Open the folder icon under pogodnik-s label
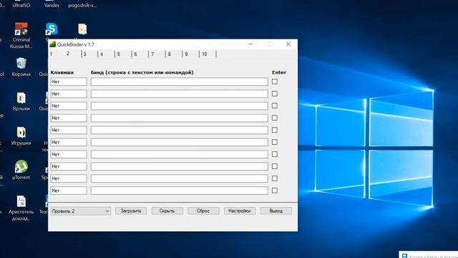458x258 pixels. (82, 29)
